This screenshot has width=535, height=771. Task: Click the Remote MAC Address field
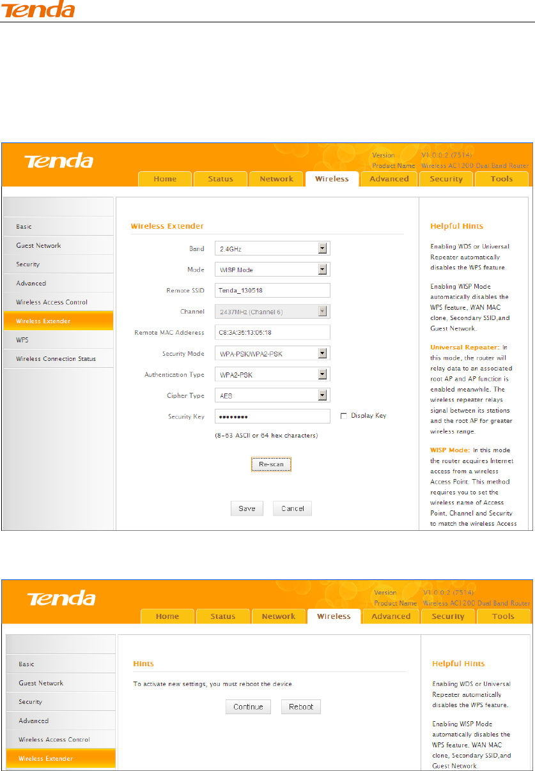coord(272,332)
